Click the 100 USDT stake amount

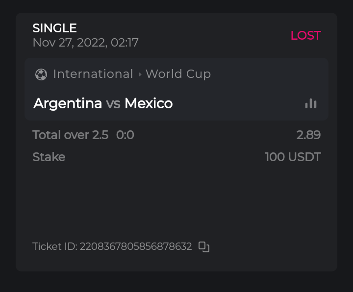pos(293,157)
